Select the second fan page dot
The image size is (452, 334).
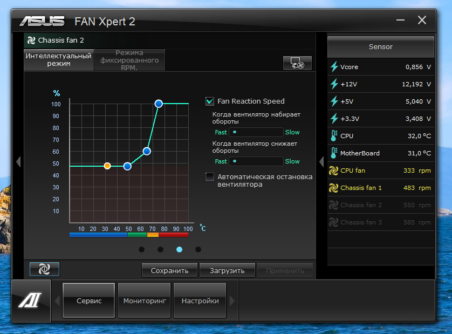click(x=161, y=249)
